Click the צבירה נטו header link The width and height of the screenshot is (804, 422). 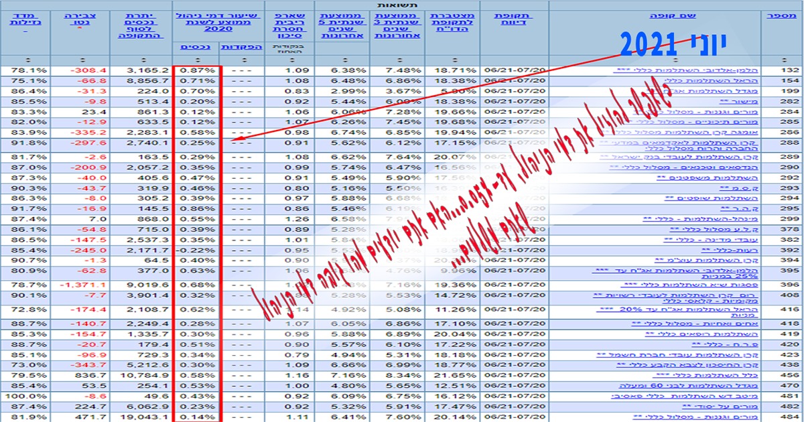pos(80,18)
